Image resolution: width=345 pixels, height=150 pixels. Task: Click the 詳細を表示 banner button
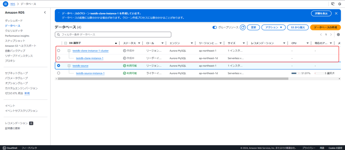coord(321,13)
